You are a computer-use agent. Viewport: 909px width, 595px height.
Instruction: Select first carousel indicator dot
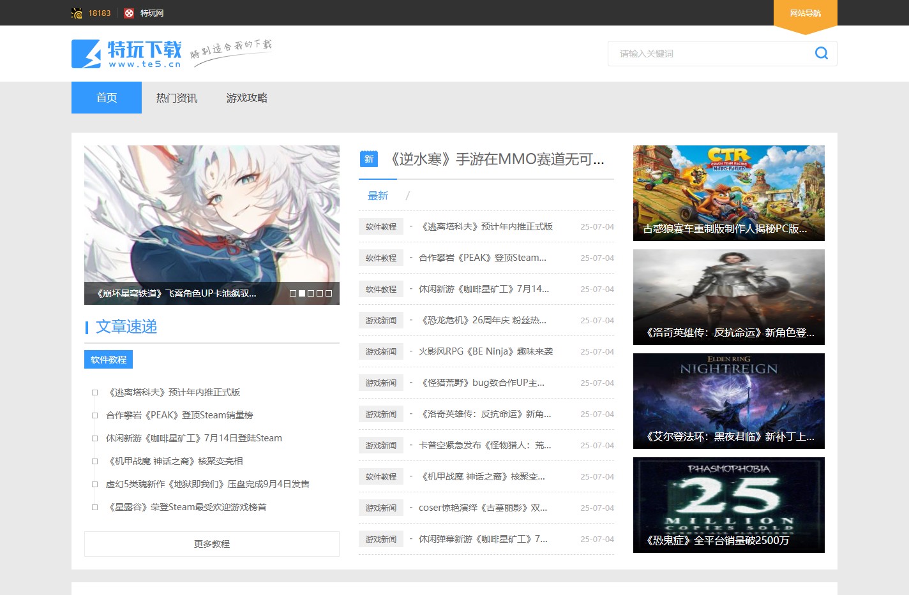[x=293, y=293]
